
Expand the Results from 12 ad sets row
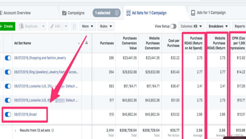click(x=15, y=130)
